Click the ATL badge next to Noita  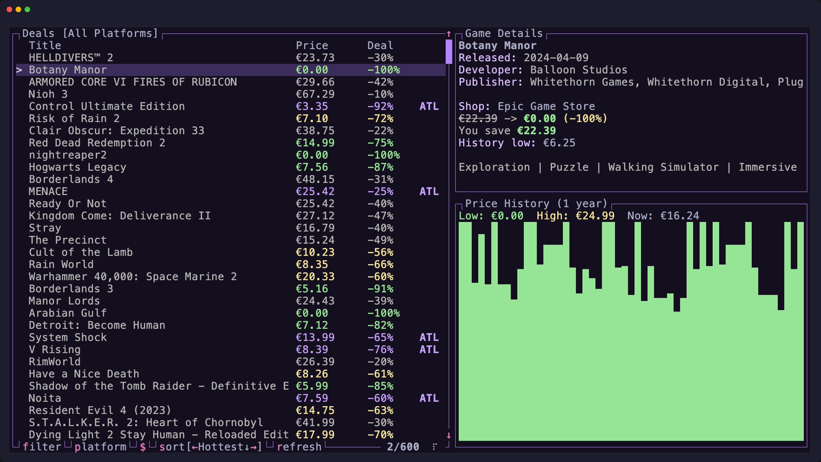[429, 398]
